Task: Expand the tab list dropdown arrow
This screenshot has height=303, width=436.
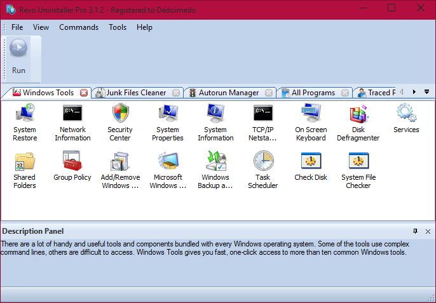Action: (426, 91)
